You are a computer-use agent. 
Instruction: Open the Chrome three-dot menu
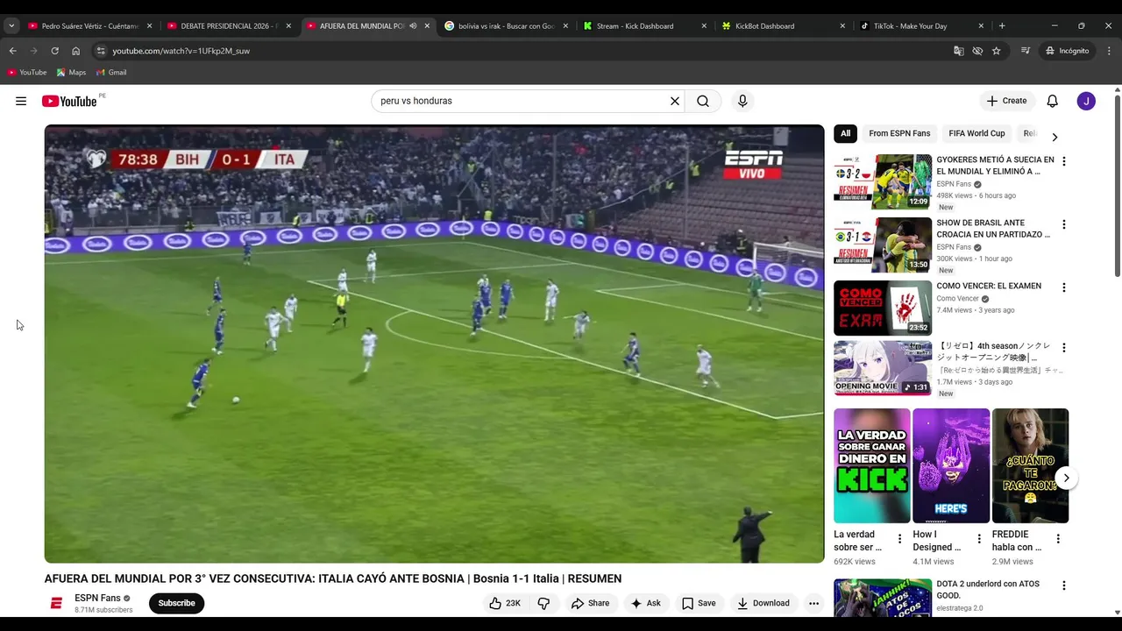(x=1109, y=51)
